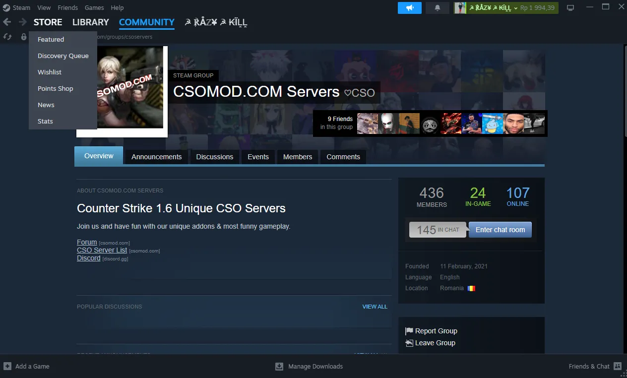Viewport: 627px width, 378px height.
Task: Click the 107 ONLINE count
Action: click(x=518, y=196)
